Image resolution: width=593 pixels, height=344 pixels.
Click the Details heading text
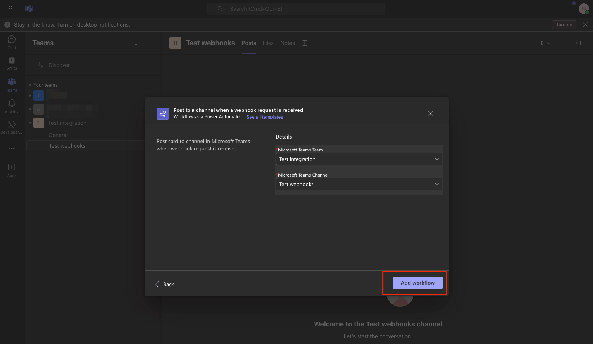[x=284, y=137]
